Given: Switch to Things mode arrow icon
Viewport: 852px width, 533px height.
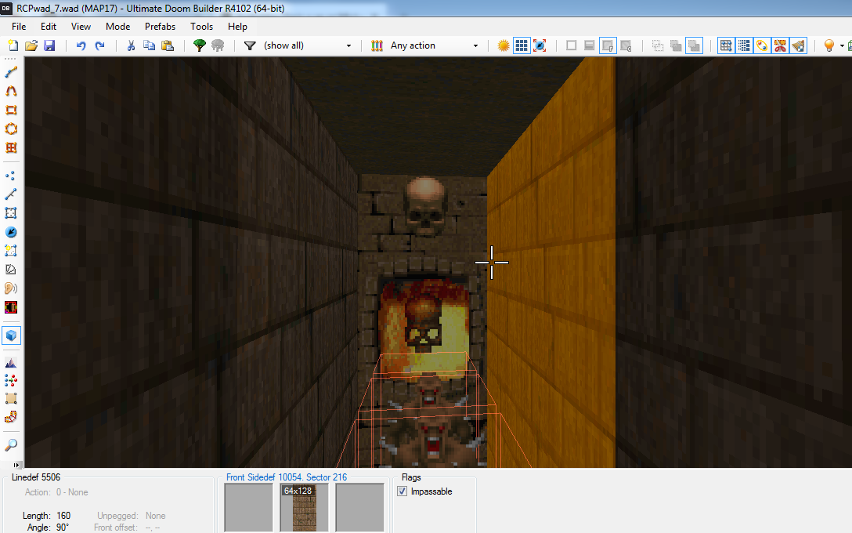Looking at the screenshot, I should point(11,232).
